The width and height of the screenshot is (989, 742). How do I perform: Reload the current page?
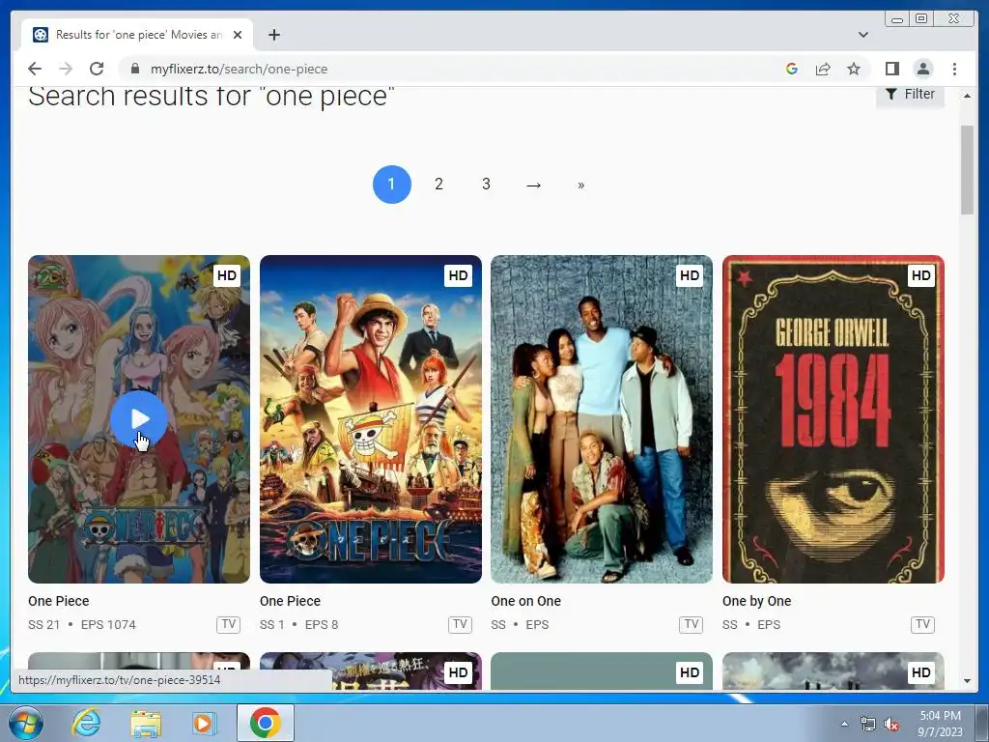coord(97,69)
